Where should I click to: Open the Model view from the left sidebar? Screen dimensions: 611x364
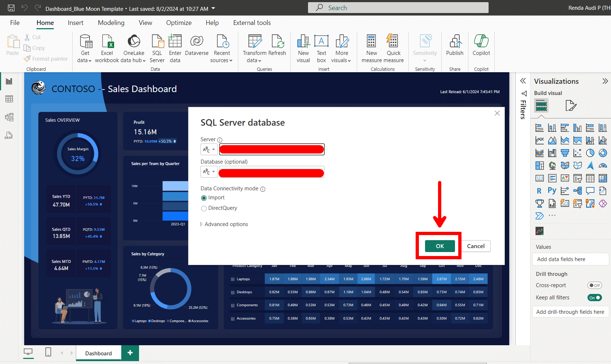point(9,117)
